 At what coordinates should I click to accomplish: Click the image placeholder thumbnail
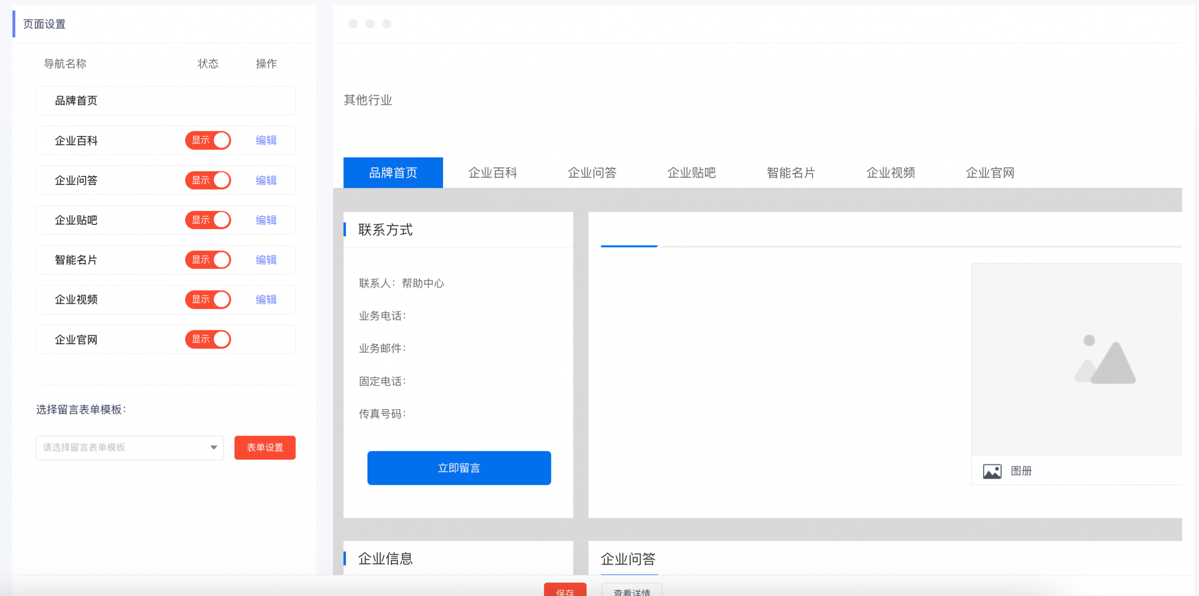(1077, 359)
